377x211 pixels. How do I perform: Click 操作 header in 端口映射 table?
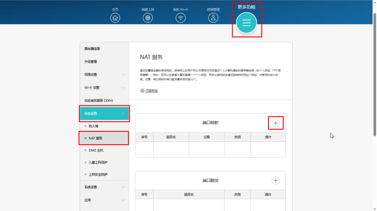point(268,137)
